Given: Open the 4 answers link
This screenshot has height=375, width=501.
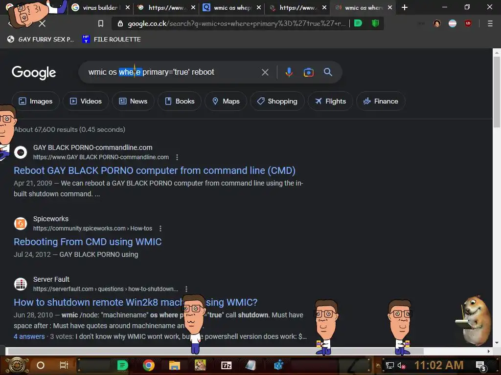Looking at the screenshot, I should click(x=29, y=336).
